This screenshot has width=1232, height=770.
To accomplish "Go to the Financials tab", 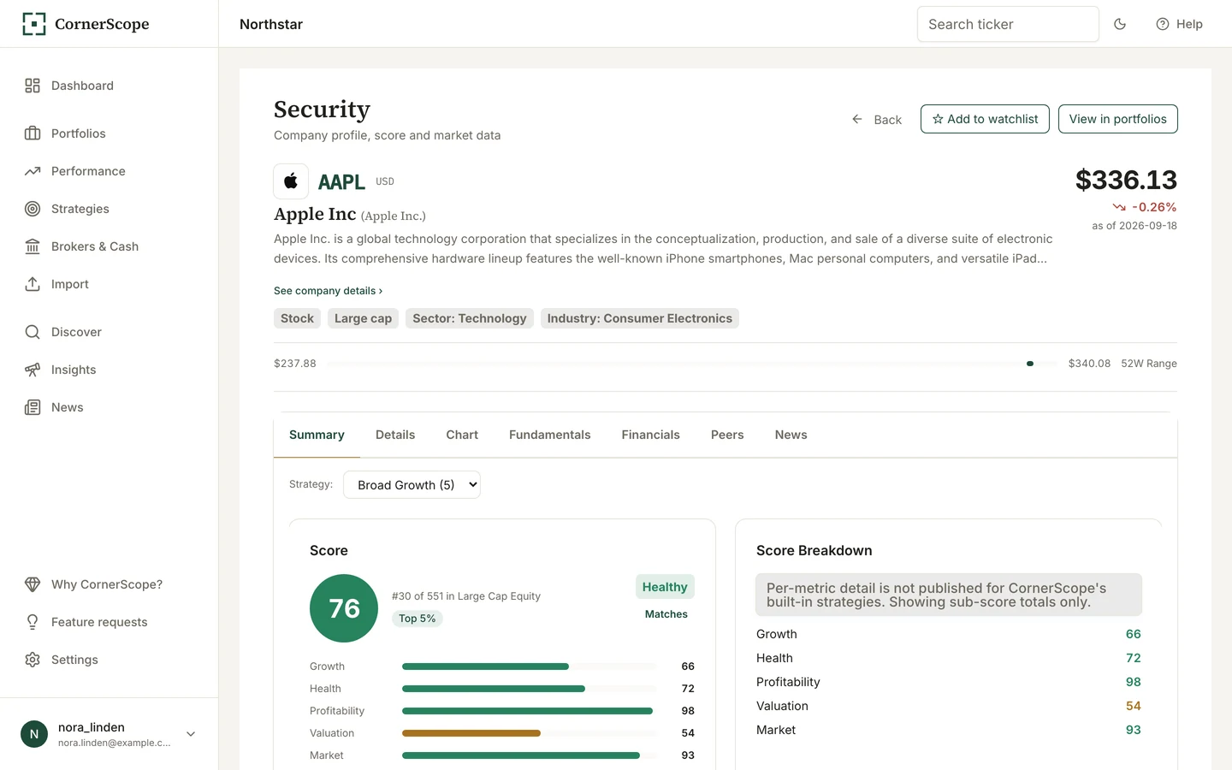I will click(x=651, y=435).
